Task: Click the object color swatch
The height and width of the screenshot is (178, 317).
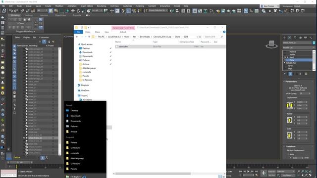Action: (x=314, y=43)
